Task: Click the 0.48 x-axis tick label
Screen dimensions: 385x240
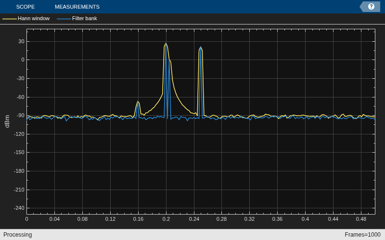Action: tap(361, 219)
